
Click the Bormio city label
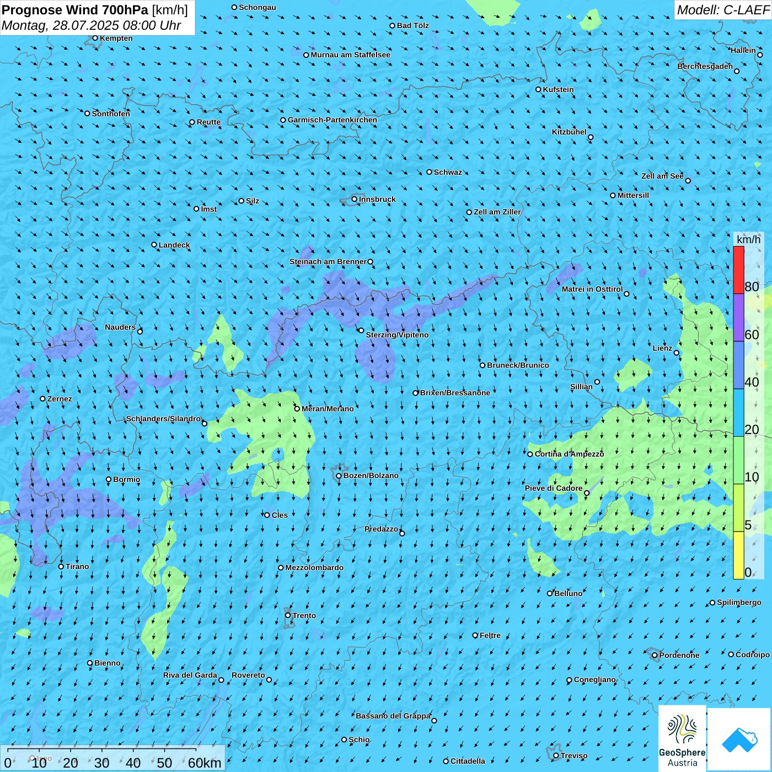(126, 479)
